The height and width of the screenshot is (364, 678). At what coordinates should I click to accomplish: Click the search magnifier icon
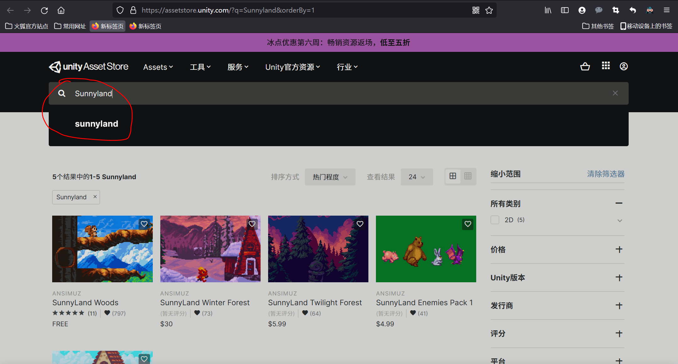click(x=62, y=93)
